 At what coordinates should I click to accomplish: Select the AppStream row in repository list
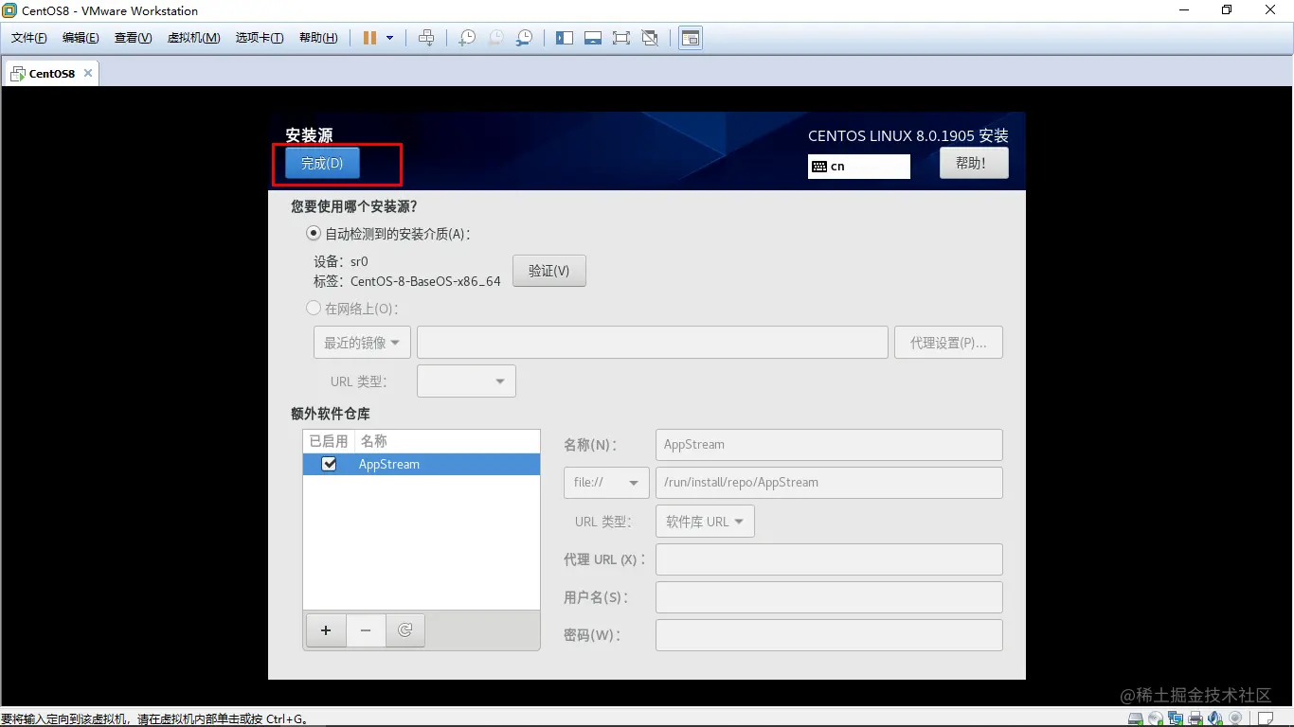click(422, 464)
